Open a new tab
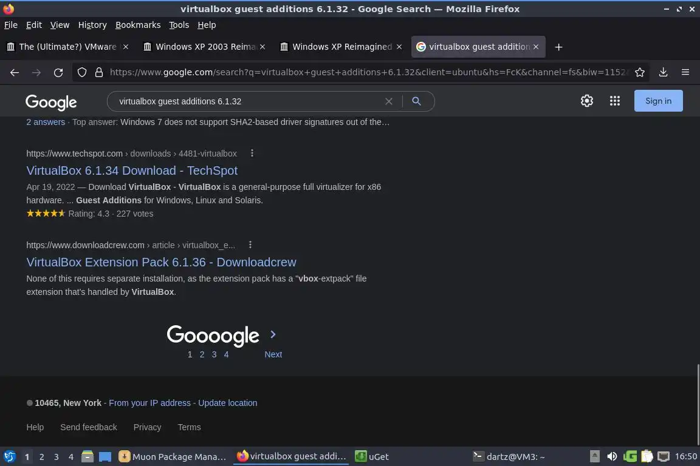 coord(558,47)
